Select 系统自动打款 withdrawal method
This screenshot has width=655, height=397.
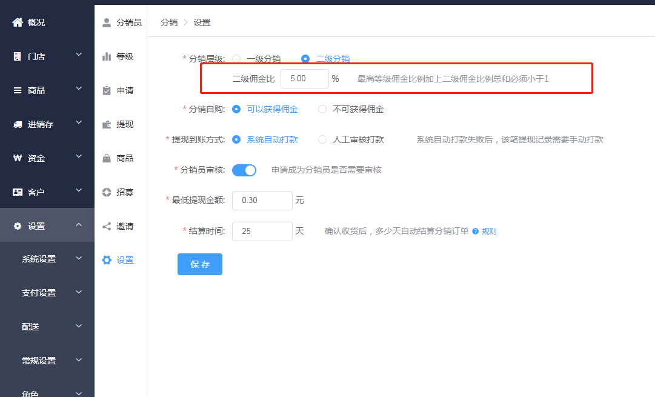coord(236,139)
